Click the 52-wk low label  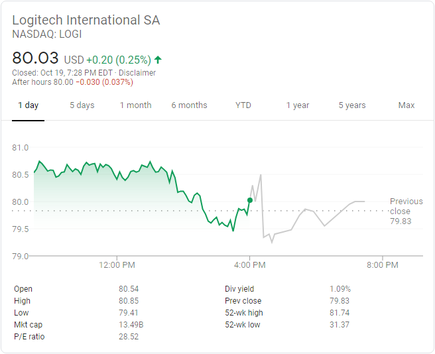(243, 325)
